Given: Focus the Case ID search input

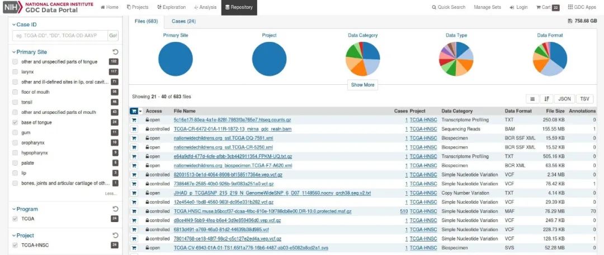Looking at the screenshot, I should (x=60, y=36).
